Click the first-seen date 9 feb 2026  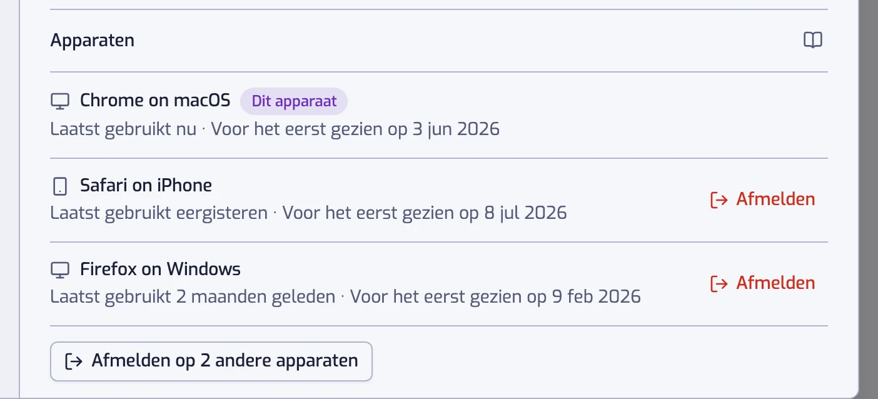596,296
